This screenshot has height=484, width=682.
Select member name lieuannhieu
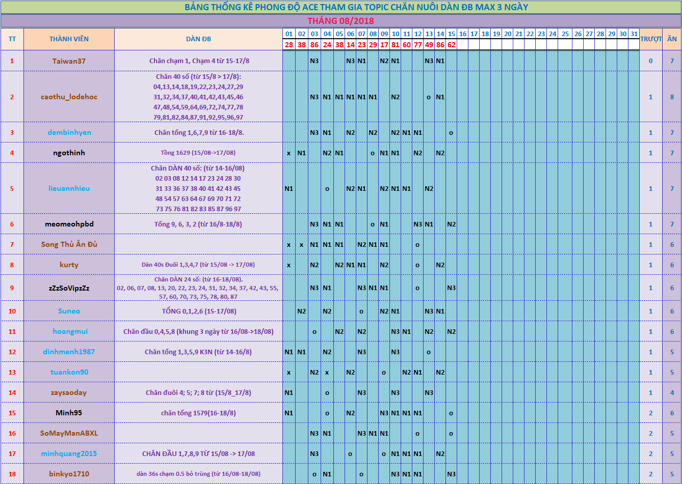69,188
